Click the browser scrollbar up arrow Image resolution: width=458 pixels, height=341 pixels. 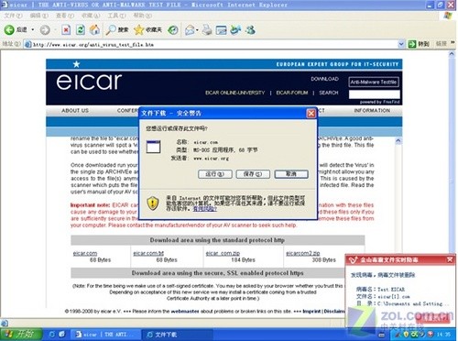pos(452,54)
